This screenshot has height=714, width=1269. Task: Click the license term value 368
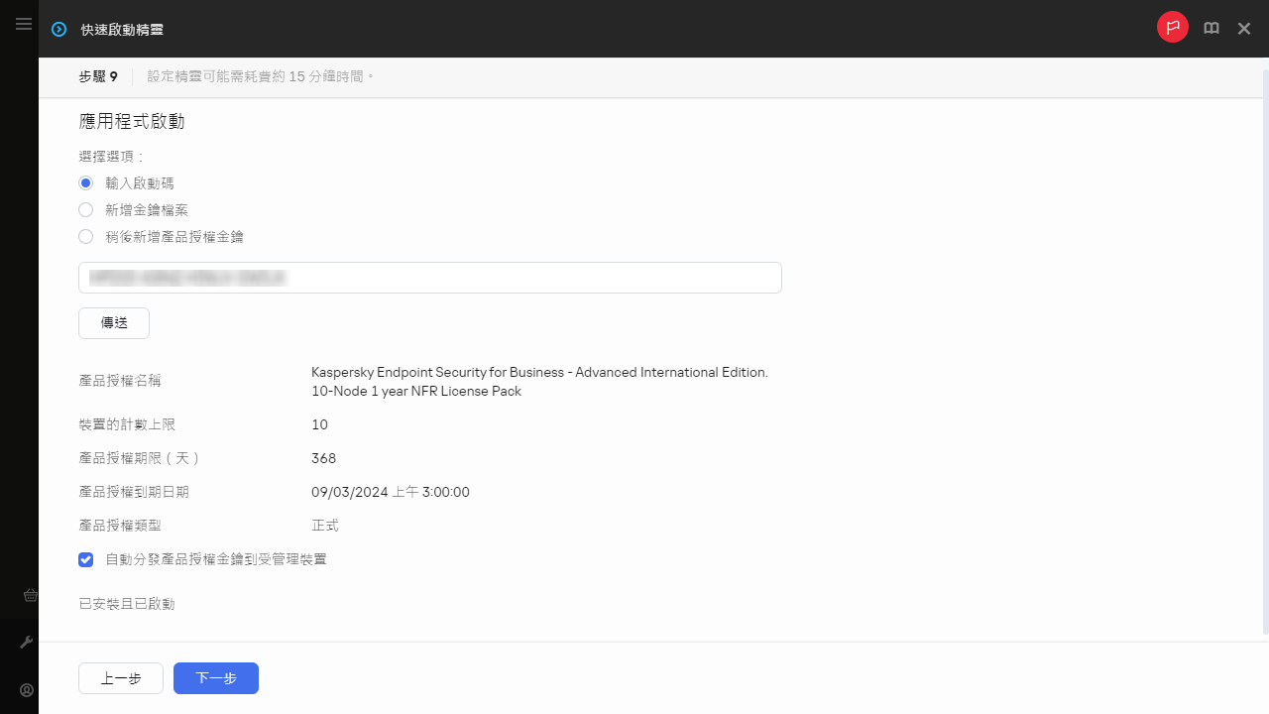click(324, 458)
